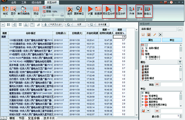This screenshot has height=120, width=185.
Task: Click the 预交互分析 play icon
Action: click(x=109, y=9)
